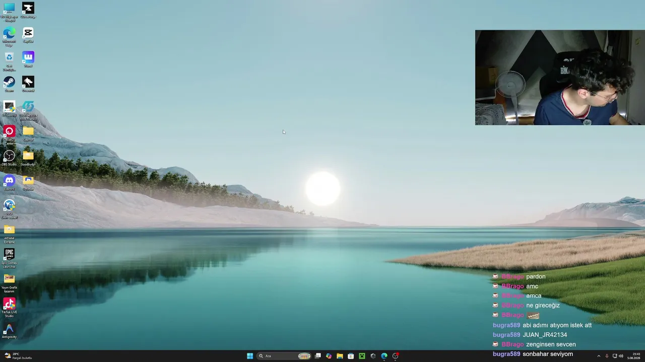Click the taskbar Ara search box
This screenshot has width=645, height=362.
(x=284, y=356)
